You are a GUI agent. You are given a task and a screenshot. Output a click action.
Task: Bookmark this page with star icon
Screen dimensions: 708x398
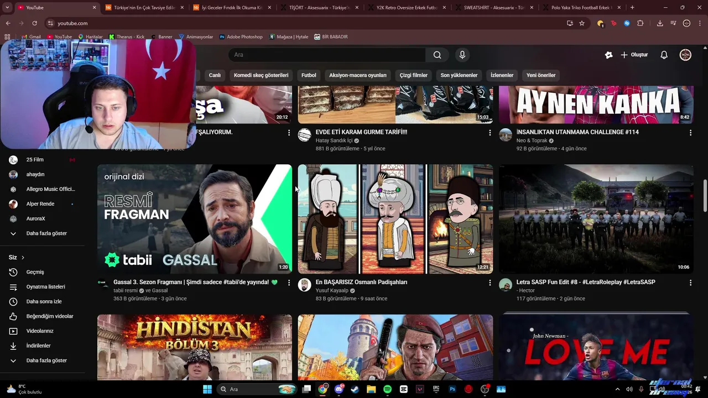click(x=582, y=23)
